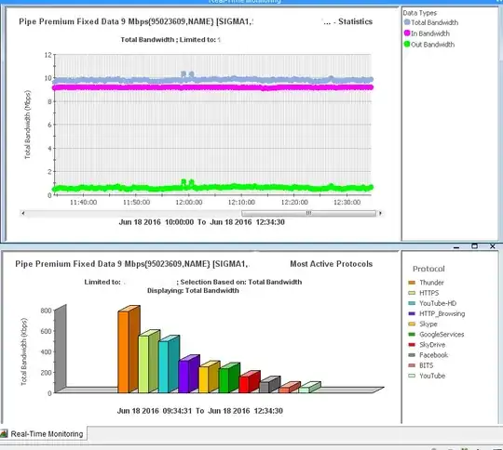Viewport: 503px width, 450px height.
Task: Click 'Displaying: Total Bandwidth' subtitle
Action: pyautogui.click(x=193, y=290)
